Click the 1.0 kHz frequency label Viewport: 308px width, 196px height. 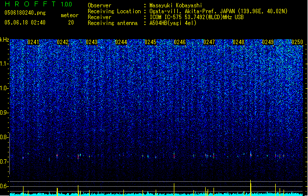tap(4, 88)
